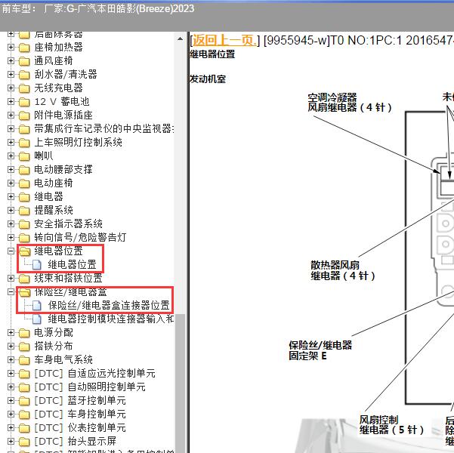Expand the 搭铁分布 folder

[11, 347]
